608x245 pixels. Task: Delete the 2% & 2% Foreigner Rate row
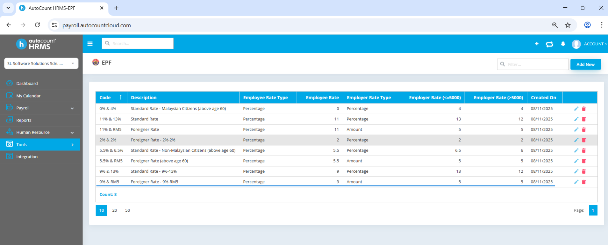tap(584, 140)
